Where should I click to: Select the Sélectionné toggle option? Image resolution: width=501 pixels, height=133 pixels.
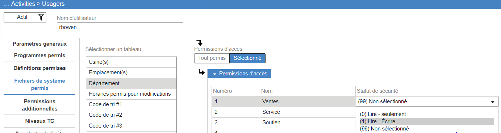coord(247,58)
